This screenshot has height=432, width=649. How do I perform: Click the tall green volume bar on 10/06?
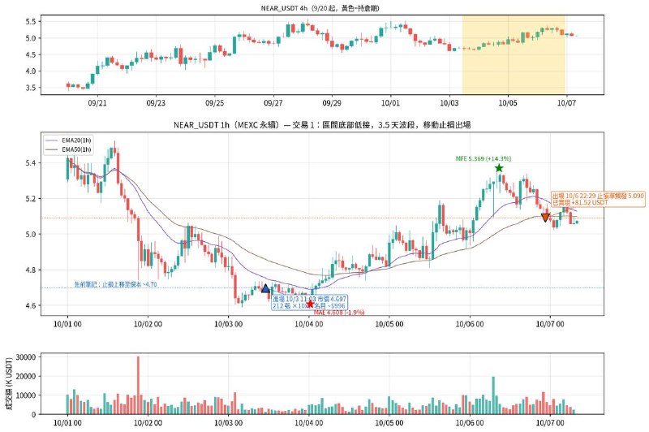click(493, 395)
